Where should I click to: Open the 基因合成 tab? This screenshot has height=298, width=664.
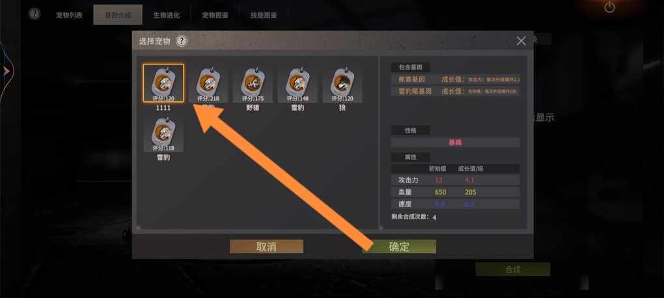tap(118, 15)
